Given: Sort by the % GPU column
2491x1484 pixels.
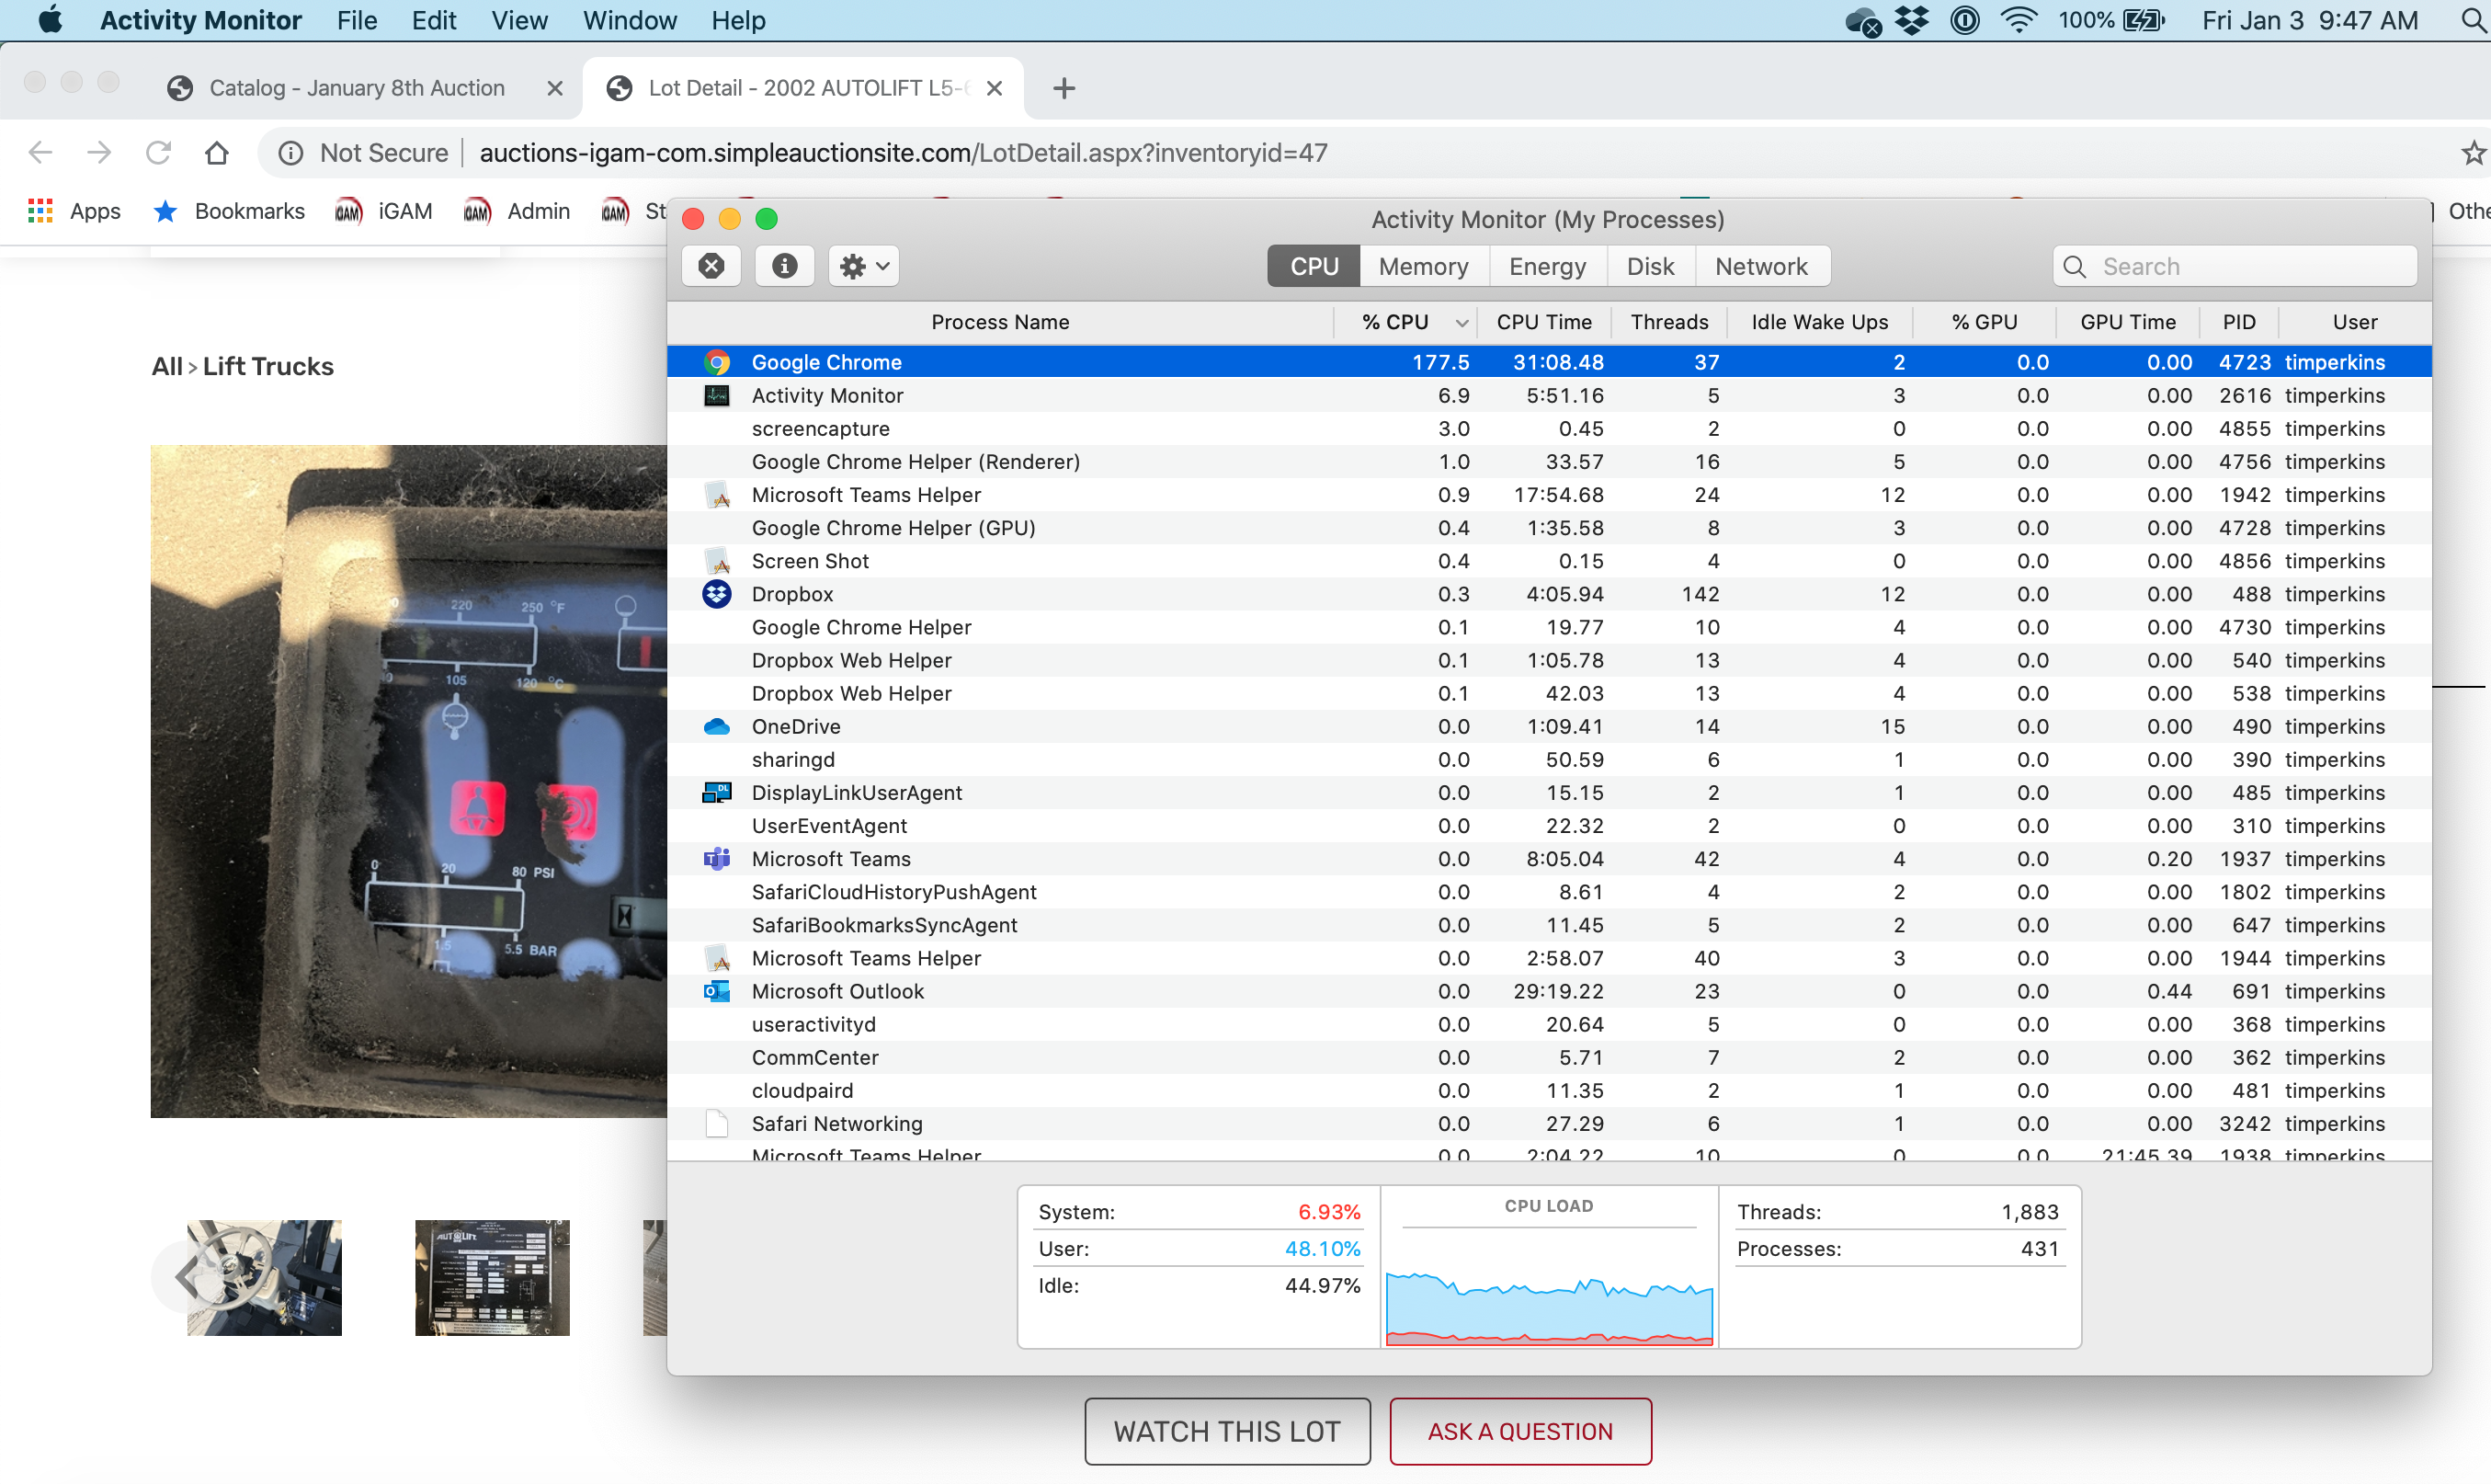Looking at the screenshot, I should tap(1985, 322).
